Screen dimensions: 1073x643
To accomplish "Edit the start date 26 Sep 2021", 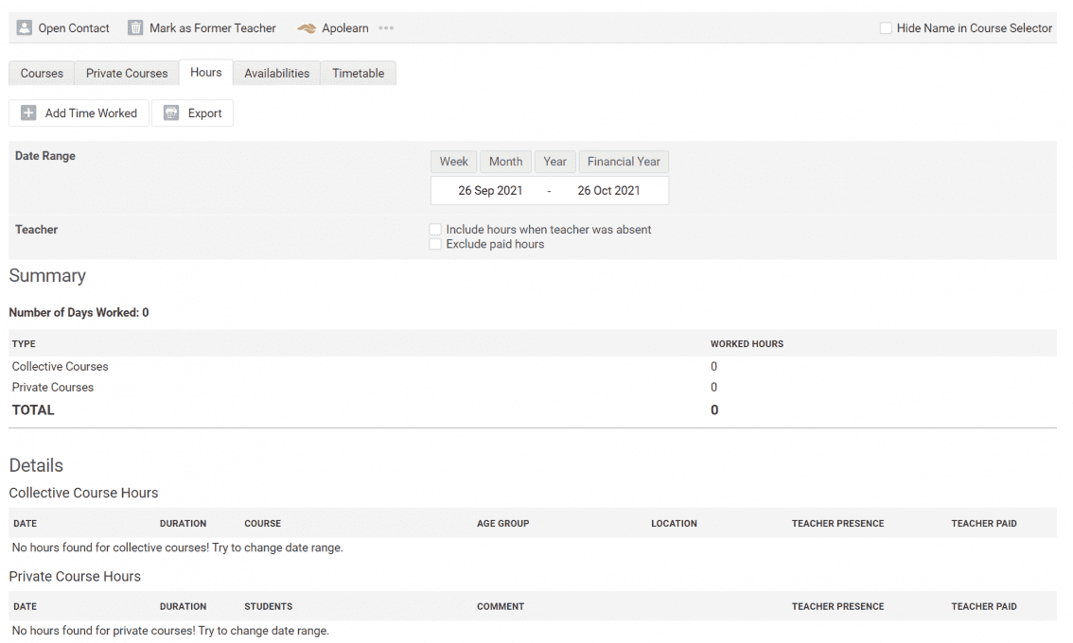I will 490,191.
